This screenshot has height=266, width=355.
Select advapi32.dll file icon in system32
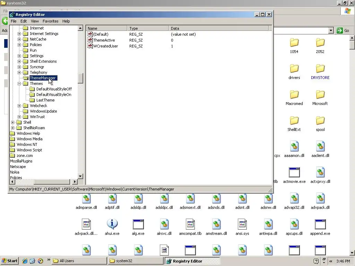point(294,198)
